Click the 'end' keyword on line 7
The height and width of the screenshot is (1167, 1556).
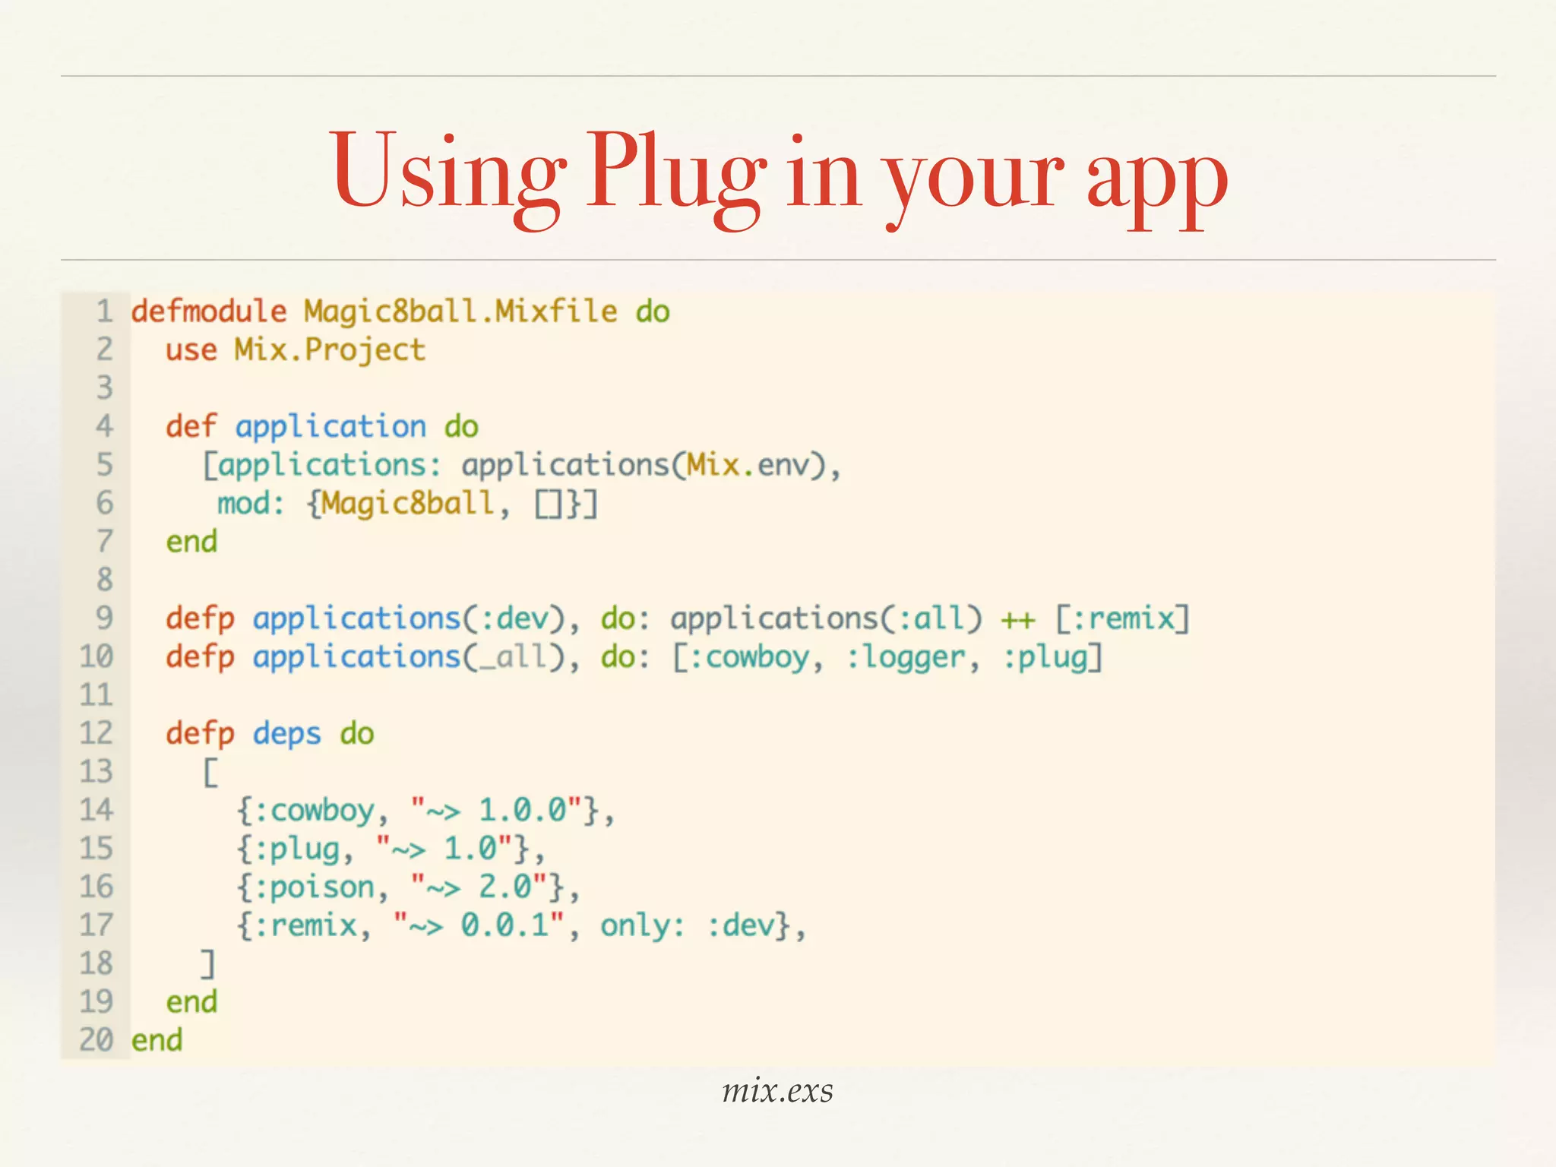pos(191,542)
